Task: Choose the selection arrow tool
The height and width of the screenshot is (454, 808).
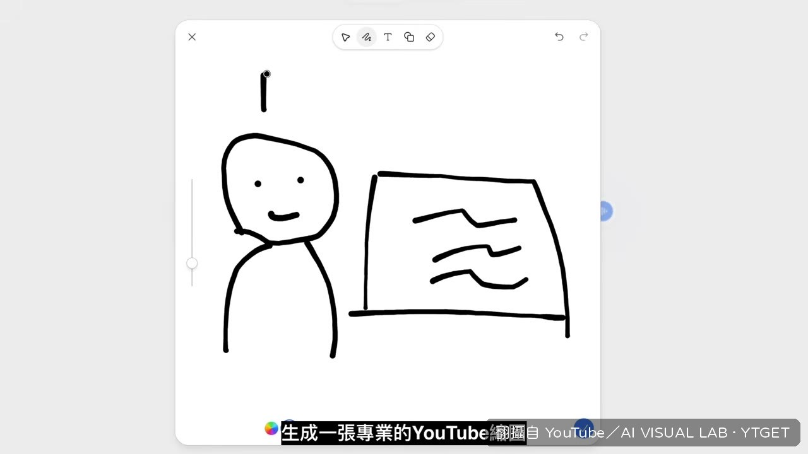Action: click(345, 37)
